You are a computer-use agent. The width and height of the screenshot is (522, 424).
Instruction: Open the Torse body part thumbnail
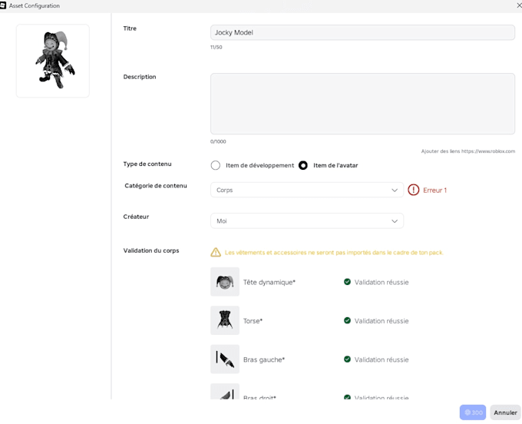(x=225, y=320)
